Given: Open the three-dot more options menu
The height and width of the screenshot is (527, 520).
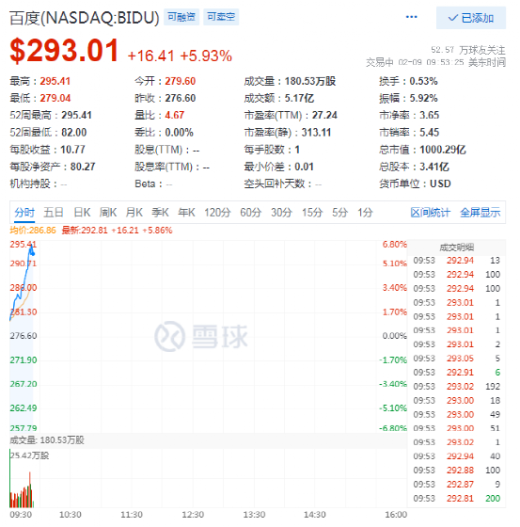Looking at the screenshot, I should [x=411, y=17].
